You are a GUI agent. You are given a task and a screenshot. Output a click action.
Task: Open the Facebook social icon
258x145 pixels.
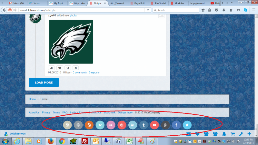pos(176,125)
